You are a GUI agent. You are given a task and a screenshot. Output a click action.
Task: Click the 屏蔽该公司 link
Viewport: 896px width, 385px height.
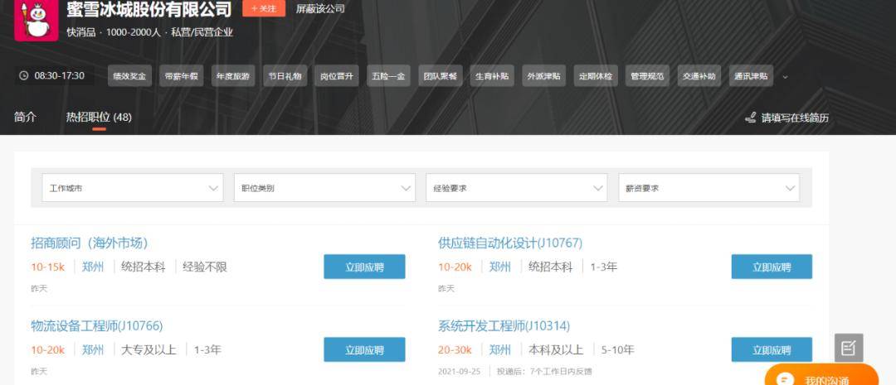tap(320, 8)
